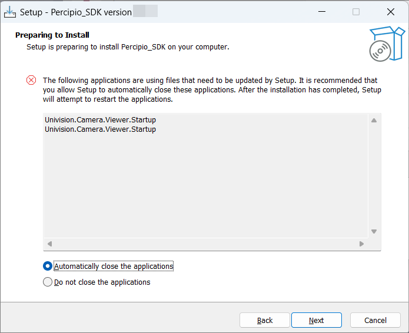Click the Next button
Image resolution: width=409 pixels, height=333 pixels.
[317, 320]
